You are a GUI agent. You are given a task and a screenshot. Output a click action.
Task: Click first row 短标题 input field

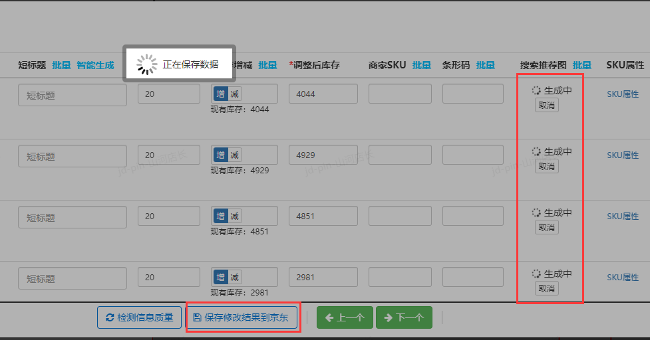[73, 95]
